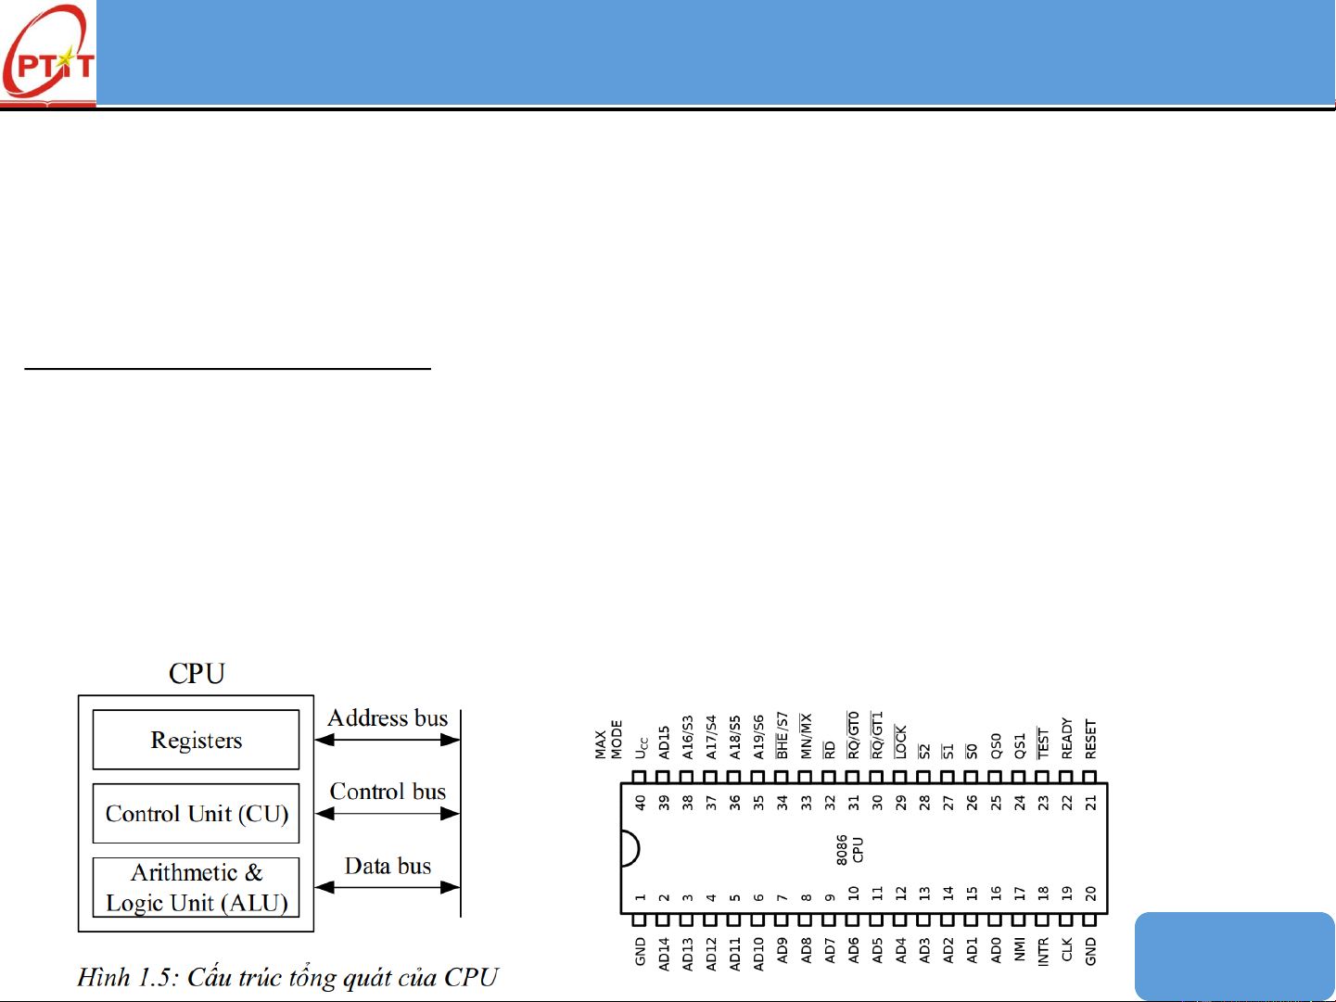Click the READY pin label
This screenshot has width=1336, height=1002.
1066,739
